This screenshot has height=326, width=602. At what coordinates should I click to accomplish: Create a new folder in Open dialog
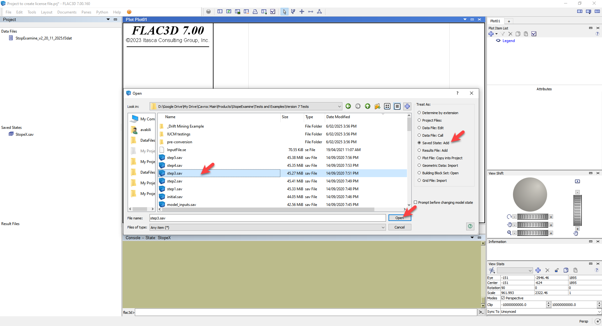(377, 106)
